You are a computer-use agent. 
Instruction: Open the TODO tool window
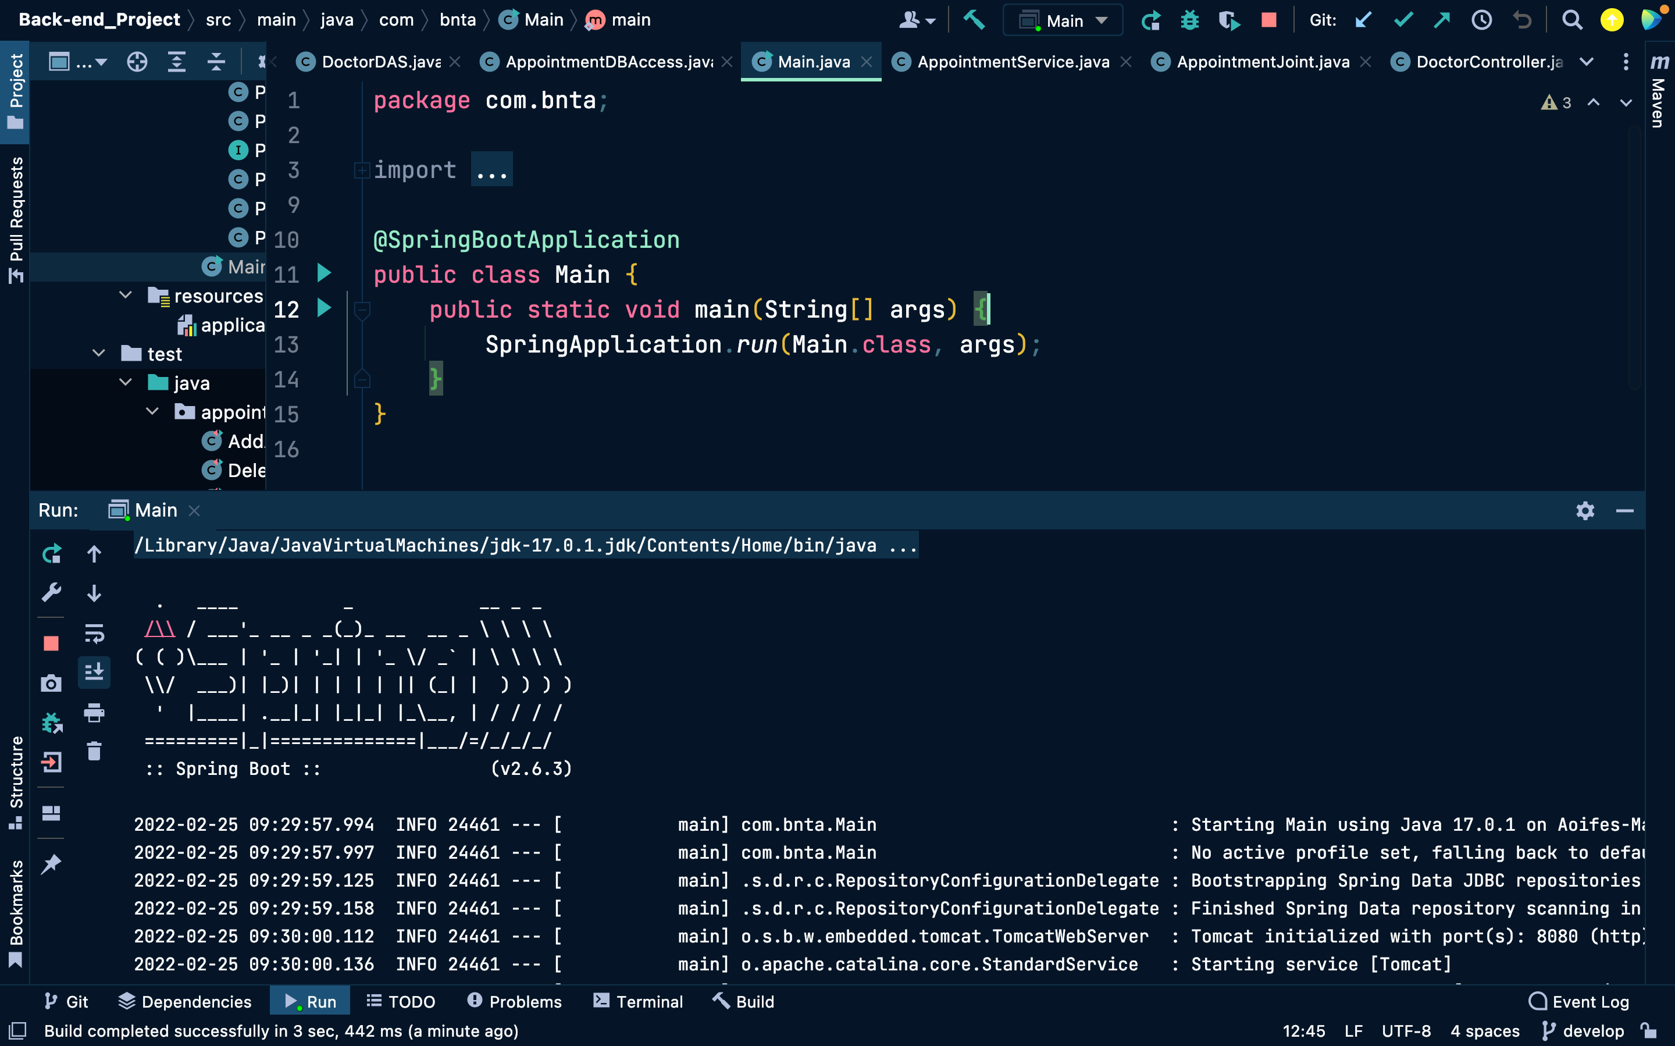click(x=400, y=1001)
